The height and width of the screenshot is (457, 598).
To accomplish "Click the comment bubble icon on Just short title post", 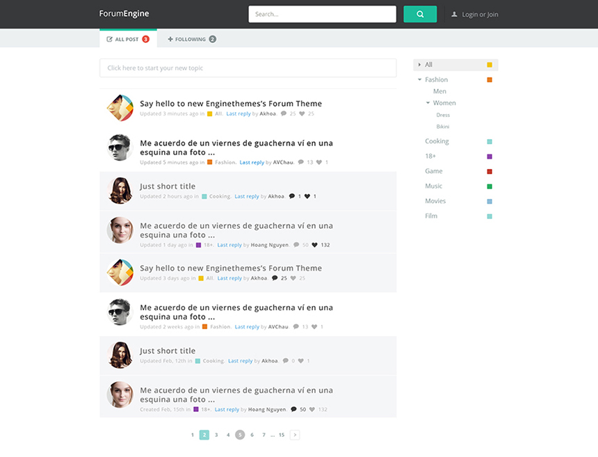I will point(292,196).
